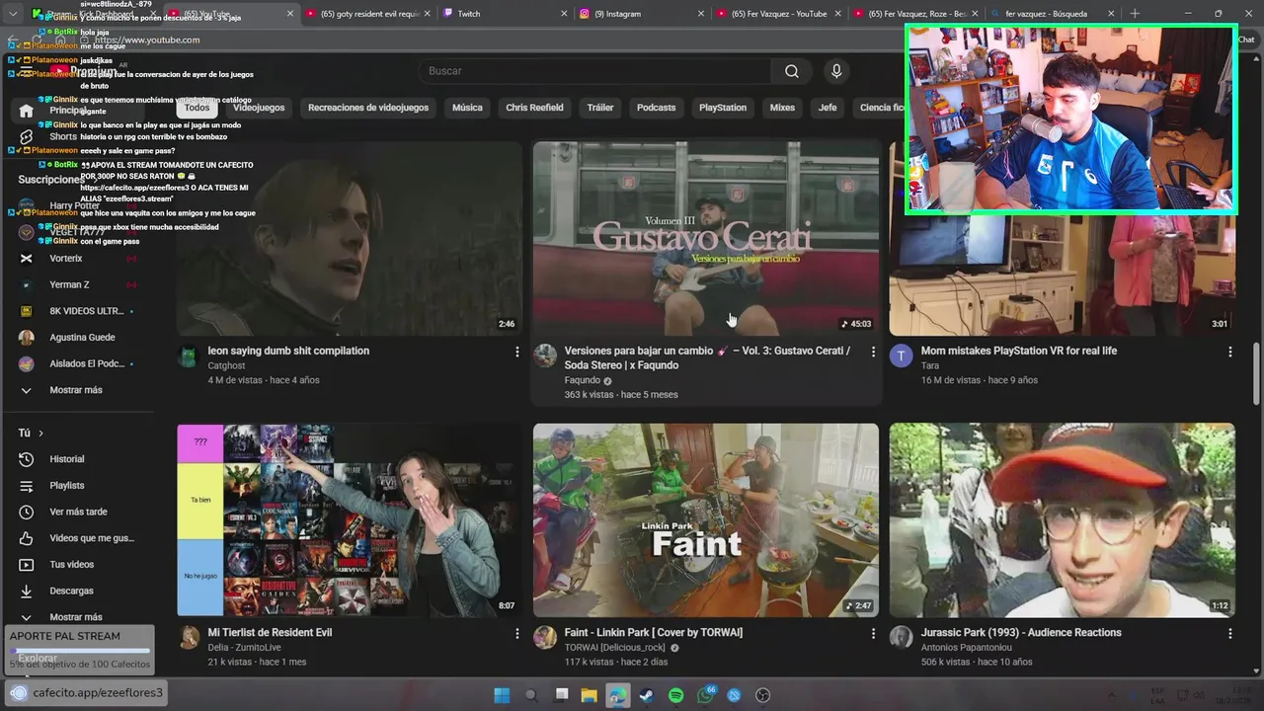Screen dimensions: 1264x711
Task: Select the Tráiler filter chip
Action: [600, 108]
